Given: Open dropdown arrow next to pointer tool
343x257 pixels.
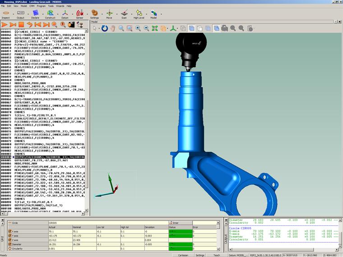Looking at the screenshot, I should [99, 28].
